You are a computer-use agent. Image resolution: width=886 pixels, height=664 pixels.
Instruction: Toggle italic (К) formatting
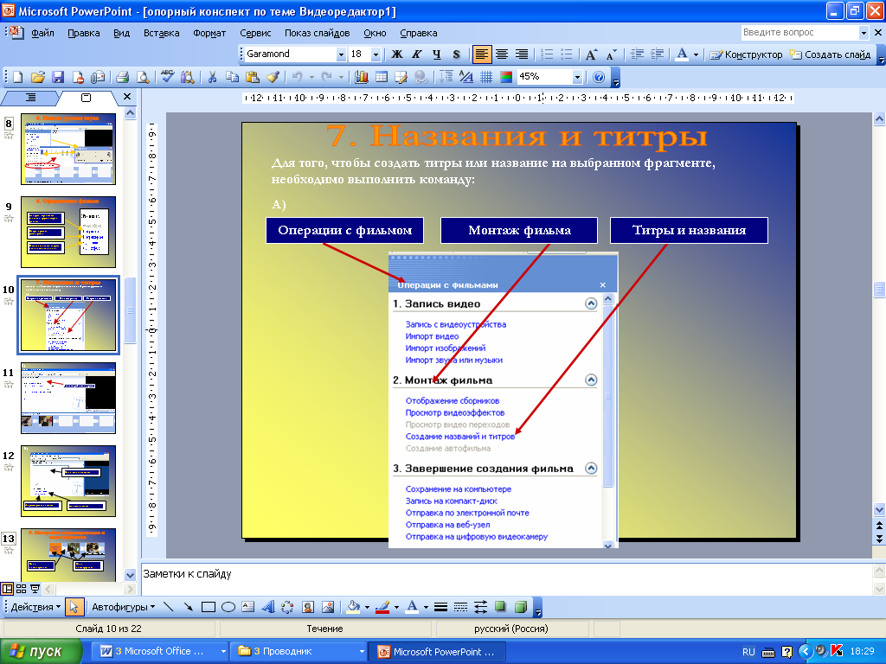tap(417, 54)
